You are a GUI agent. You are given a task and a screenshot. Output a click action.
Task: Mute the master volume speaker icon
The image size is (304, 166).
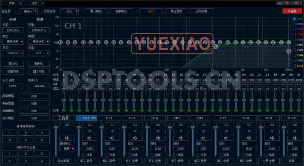[66, 138]
